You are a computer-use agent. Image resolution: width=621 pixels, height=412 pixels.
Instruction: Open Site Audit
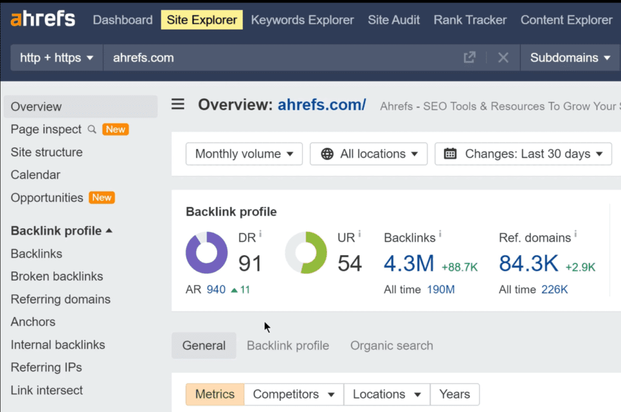pyautogui.click(x=394, y=20)
